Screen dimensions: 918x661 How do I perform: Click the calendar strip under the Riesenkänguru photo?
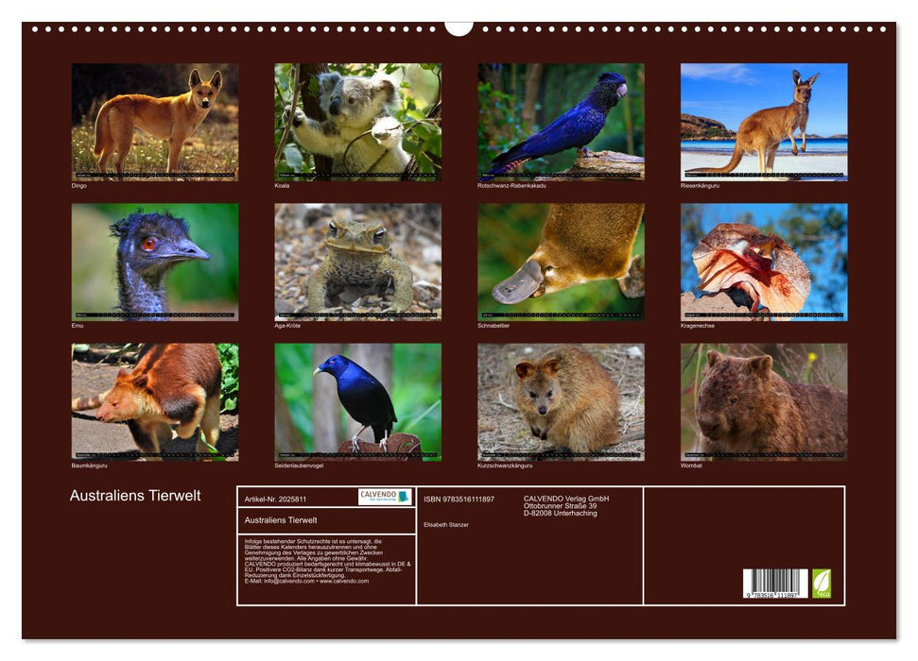click(762, 174)
